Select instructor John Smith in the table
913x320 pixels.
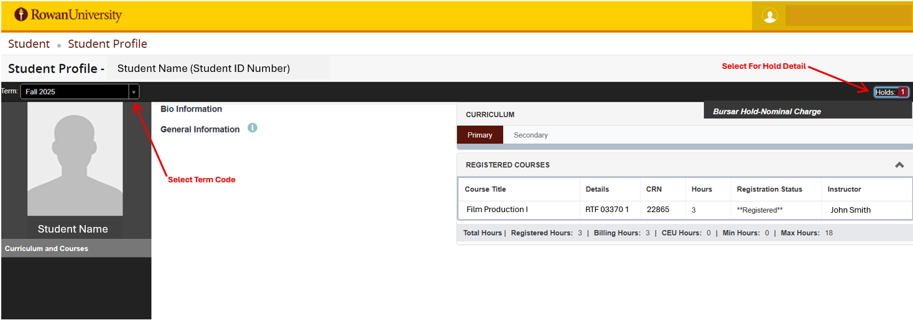pyautogui.click(x=850, y=210)
